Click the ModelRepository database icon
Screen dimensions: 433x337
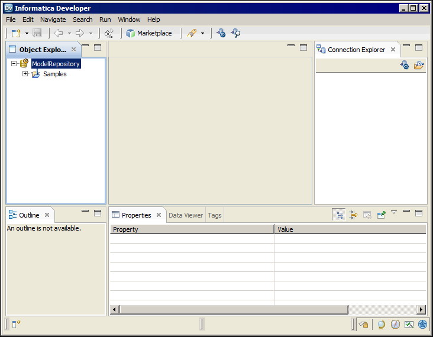24,63
